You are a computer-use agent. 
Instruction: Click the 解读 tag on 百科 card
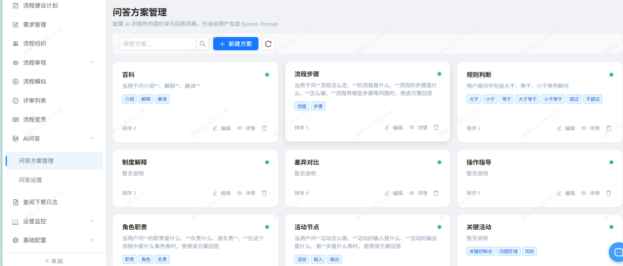162,99
